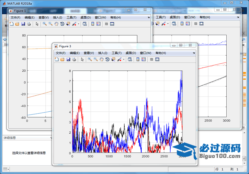Click Link Plot icon in rear right figure
This screenshot has height=174, width=249.
(x=174, y=24)
